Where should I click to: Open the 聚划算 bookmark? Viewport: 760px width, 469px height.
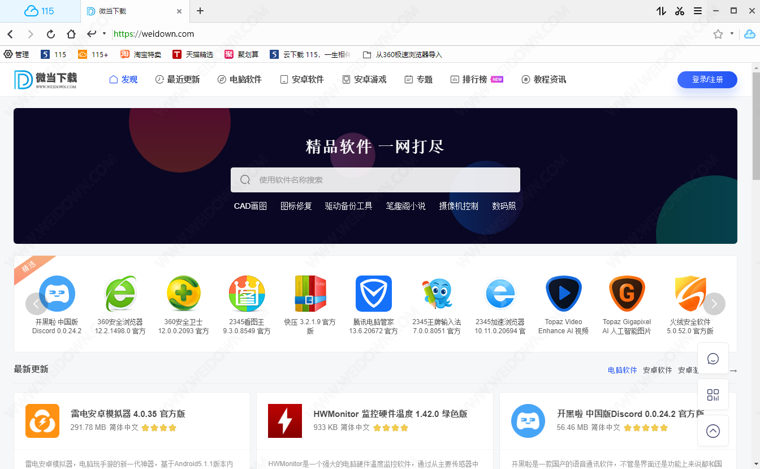pyautogui.click(x=241, y=54)
